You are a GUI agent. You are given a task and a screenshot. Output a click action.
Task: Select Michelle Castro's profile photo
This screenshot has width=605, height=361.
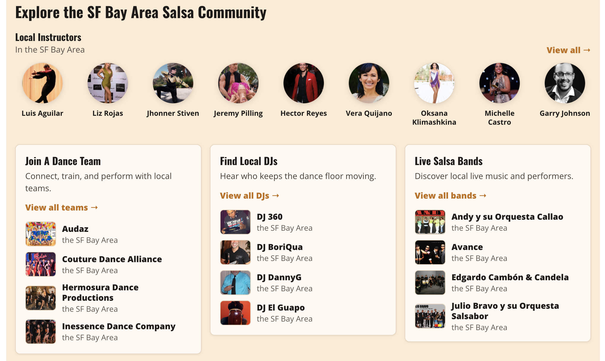click(500, 83)
